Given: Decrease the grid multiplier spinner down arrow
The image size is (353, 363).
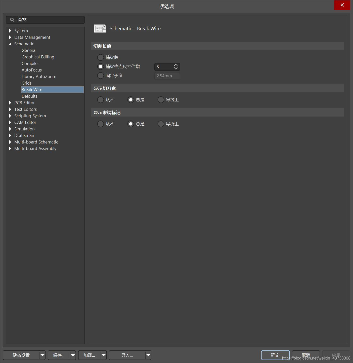Looking at the screenshot, I should click(x=176, y=68).
